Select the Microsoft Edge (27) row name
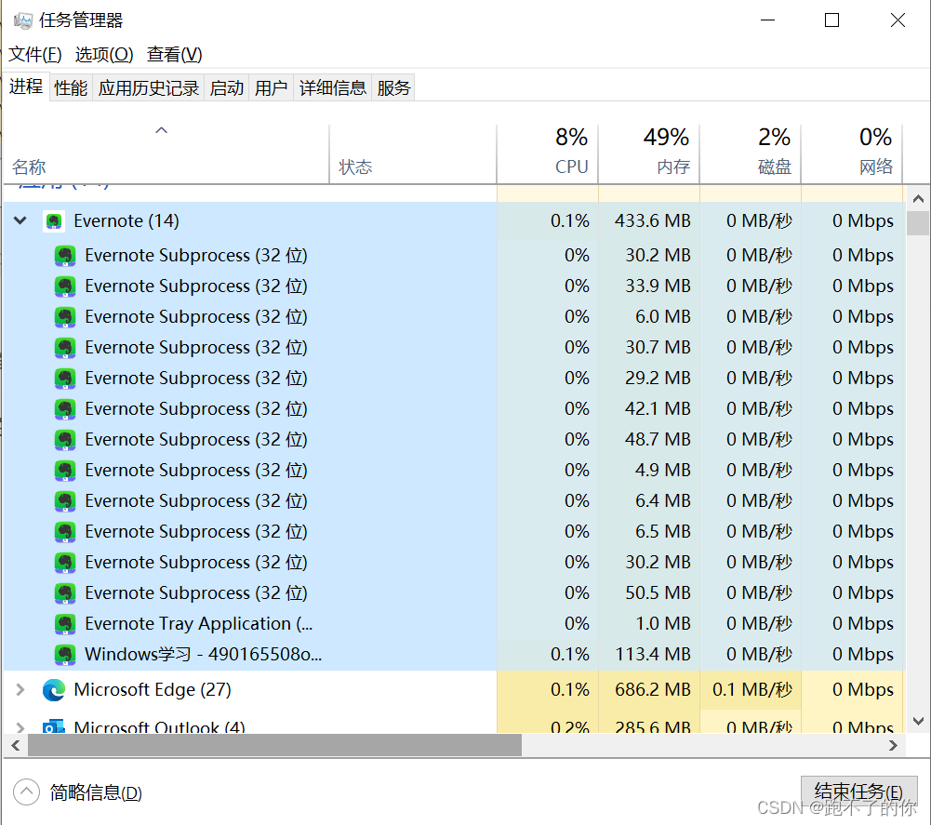931x825 pixels. [153, 690]
